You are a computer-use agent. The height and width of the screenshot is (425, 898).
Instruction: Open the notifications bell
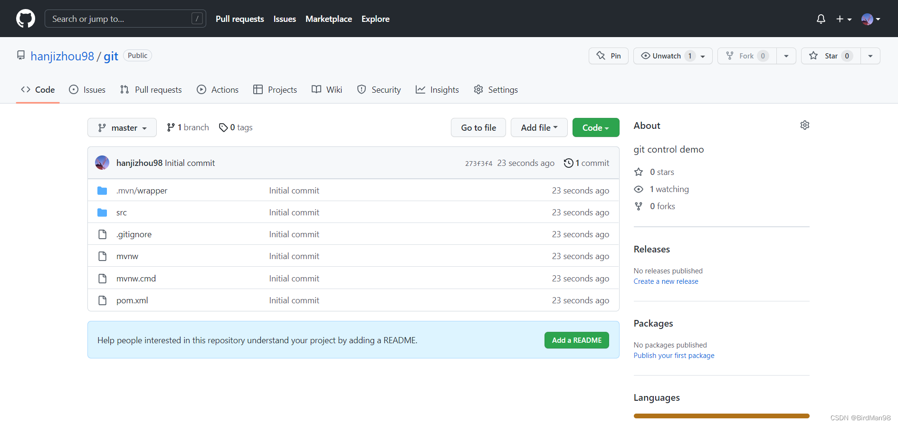click(x=821, y=19)
